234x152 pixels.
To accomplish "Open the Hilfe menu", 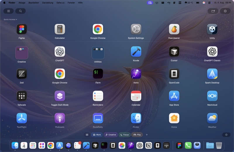I will click(x=80, y=3).
